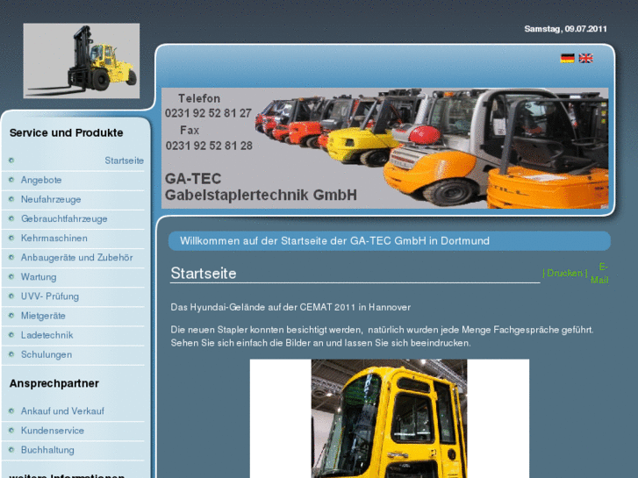This screenshot has width=638, height=478.
Task: Click the date text Samstag, 09.07.2011
Action: point(565,29)
